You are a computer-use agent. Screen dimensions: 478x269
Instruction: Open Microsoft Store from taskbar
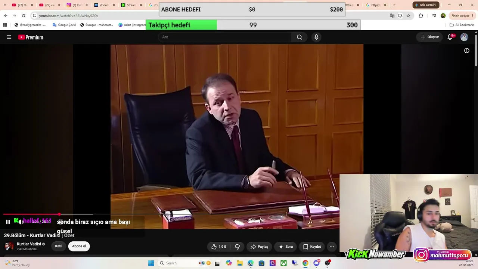(x=261, y=263)
